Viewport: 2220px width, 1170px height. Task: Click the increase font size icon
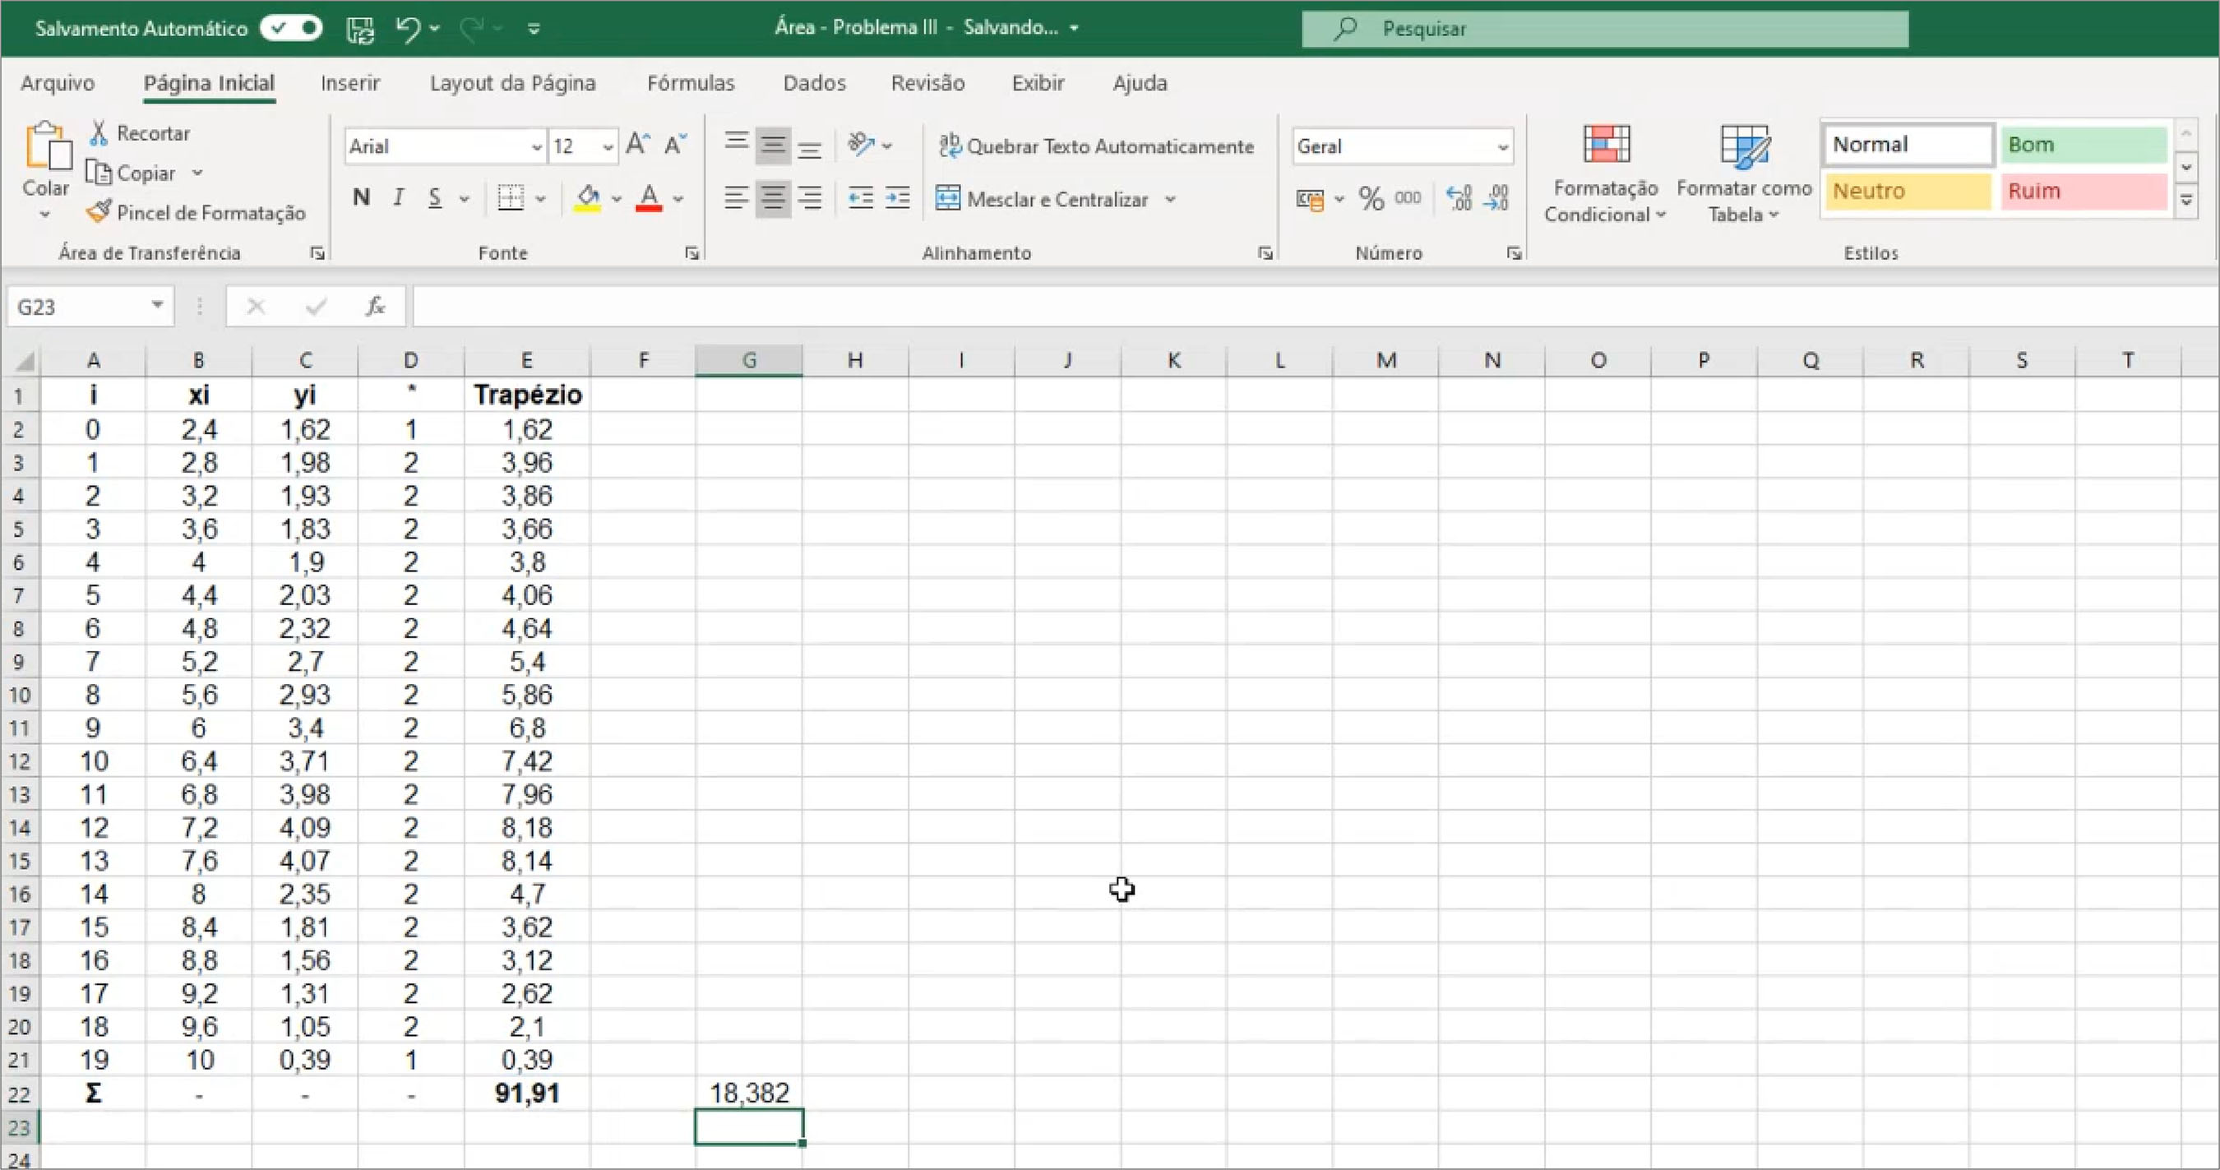(x=638, y=145)
